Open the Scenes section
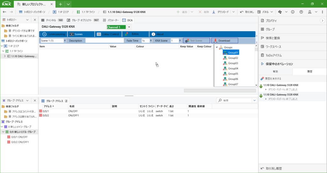The width and height of the screenshot is (327, 173). click(x=76, y=34)
